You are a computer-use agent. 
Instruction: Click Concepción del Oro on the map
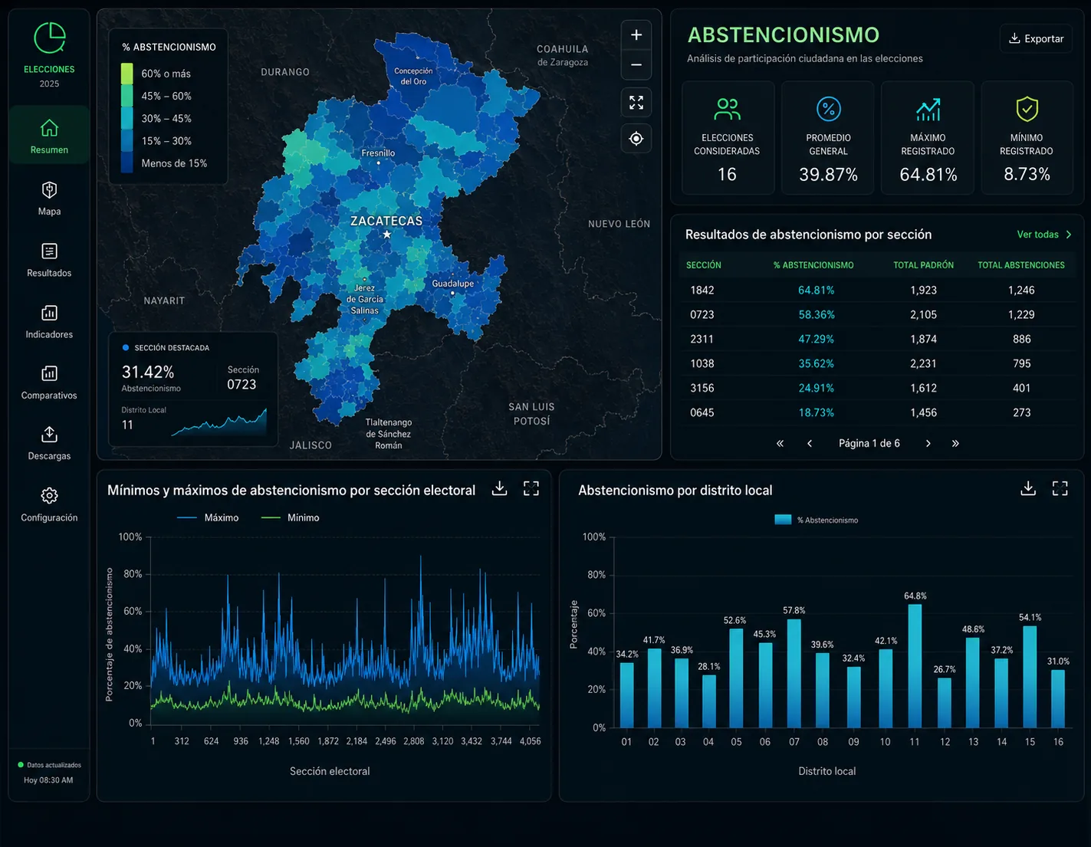[413, 76]
